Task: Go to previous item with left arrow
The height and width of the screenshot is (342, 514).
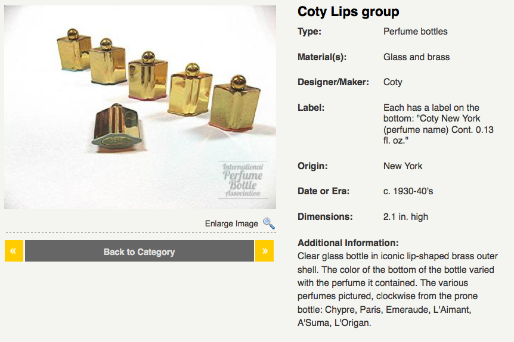Action: (x=14, y=251)
